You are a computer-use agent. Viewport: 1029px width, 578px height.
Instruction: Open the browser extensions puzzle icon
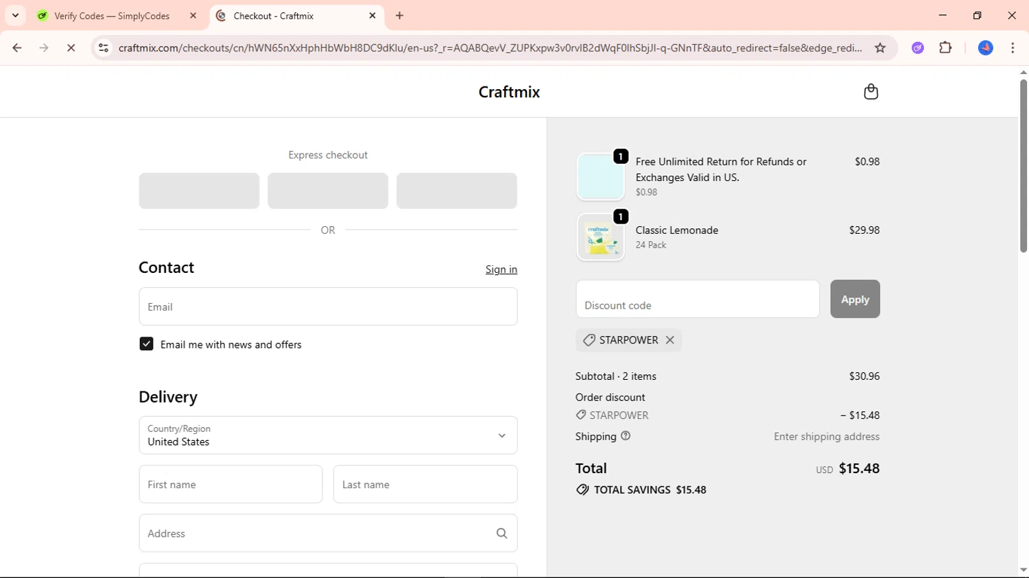(x=945, y=48)
